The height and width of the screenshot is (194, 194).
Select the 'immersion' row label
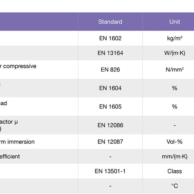pos(21,142)
